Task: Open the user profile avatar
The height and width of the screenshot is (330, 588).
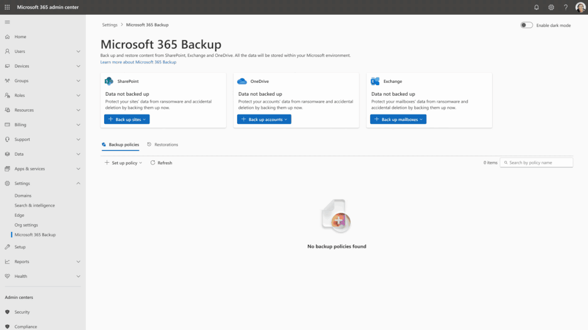Action: (x=580, y=7)
